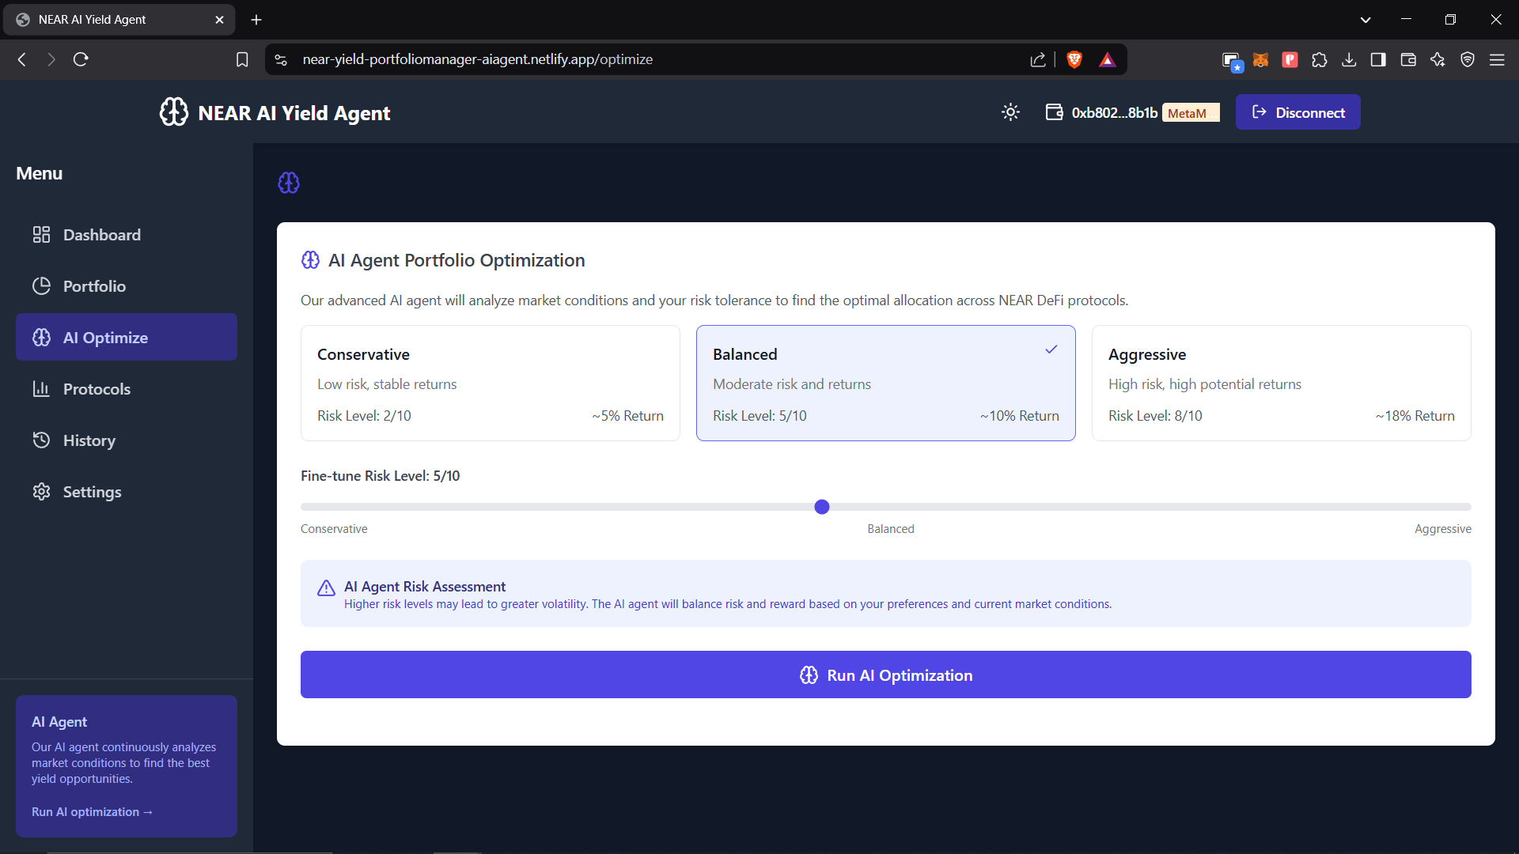This screenshot has height=854, width=1519.
Task: Go to Protocols in sidebar
Action: pyautogui.click(x=97, y=389)
